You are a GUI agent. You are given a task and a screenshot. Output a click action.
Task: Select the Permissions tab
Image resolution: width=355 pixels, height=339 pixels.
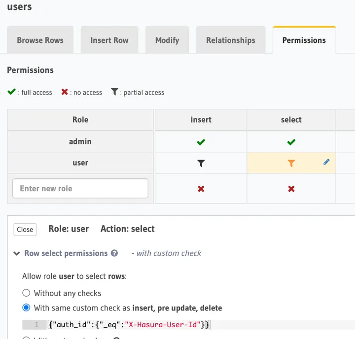(x=304, y=40)
